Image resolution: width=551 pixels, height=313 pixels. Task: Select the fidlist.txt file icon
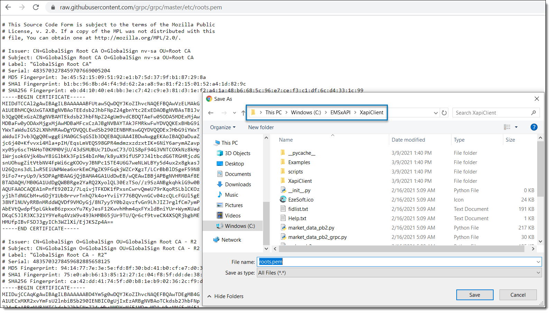point(283,209)
